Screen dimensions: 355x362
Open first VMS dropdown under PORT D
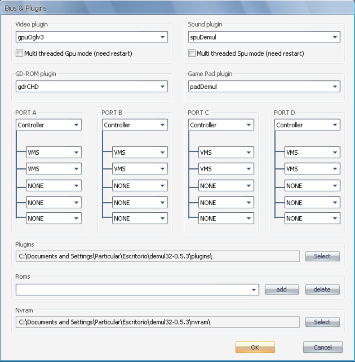tap(312, 152)
